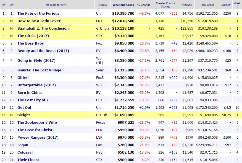
Task: Select the $224,496,711 total gross value
Action: click(207, 145)
